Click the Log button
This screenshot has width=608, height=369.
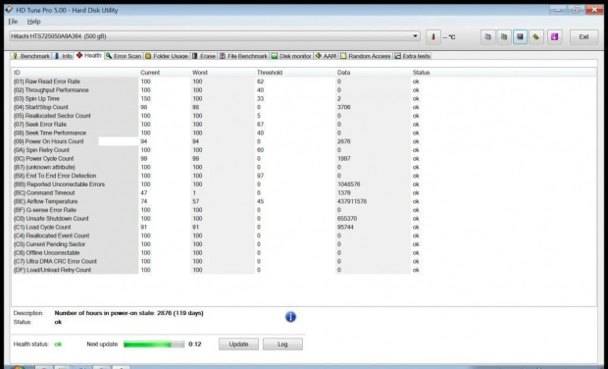282,344
